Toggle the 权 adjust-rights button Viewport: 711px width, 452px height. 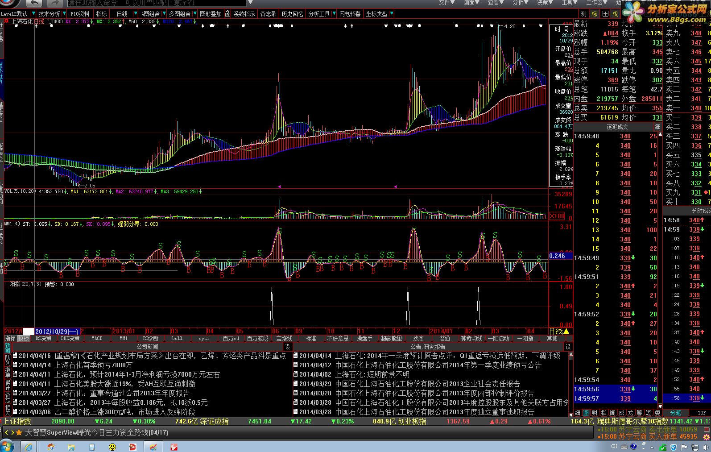click(616, 14)
